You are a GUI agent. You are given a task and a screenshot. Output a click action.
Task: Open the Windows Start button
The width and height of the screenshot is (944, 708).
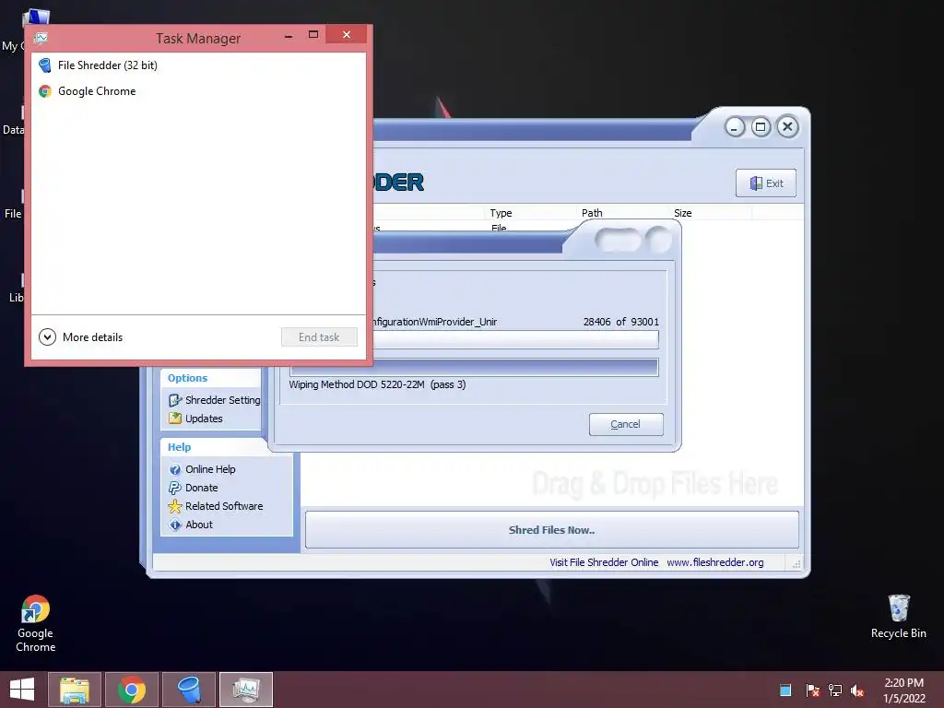tap(22, 690)
